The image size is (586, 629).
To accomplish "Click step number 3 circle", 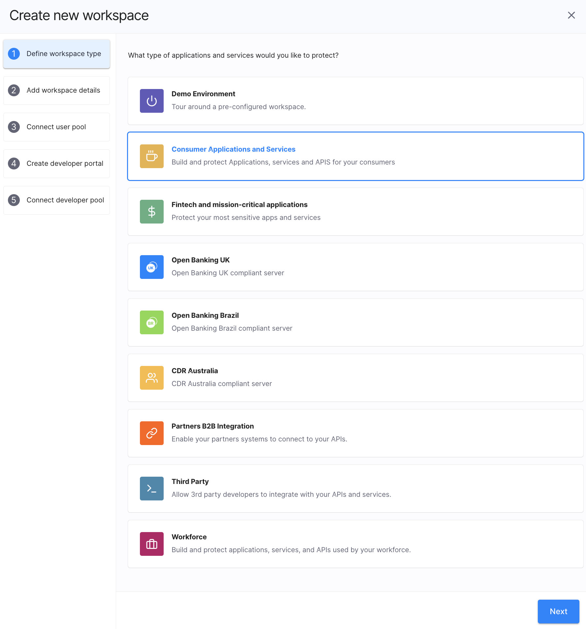I will click(14, 127).
